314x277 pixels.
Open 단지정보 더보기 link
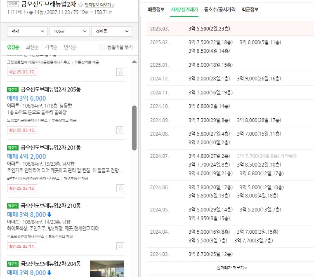(99, 5)
